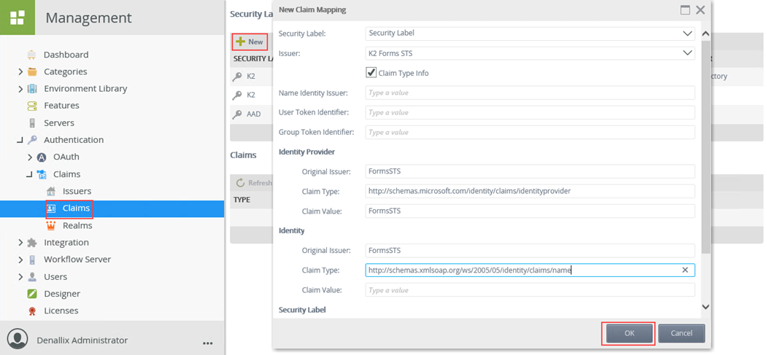Click the Categories folder icon

tap(32, 71)
